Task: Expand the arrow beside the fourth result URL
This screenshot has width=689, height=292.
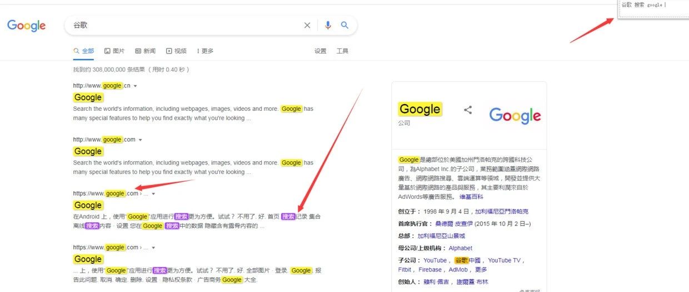Action: [x=153, y=248]
